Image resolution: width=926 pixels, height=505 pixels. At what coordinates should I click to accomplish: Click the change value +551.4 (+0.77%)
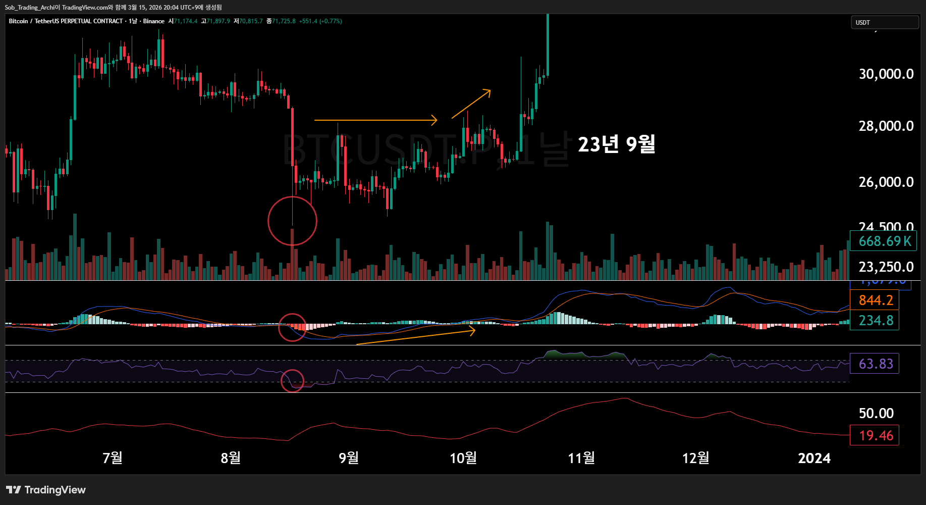pos(320,21)
